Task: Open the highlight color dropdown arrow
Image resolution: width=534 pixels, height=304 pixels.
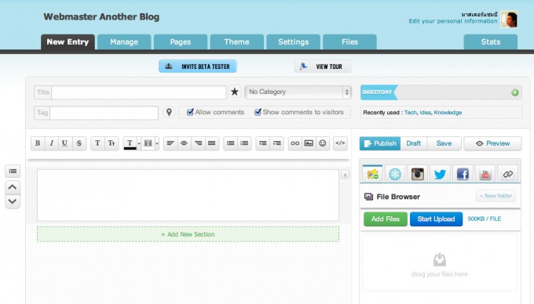Action: point(157,143)
